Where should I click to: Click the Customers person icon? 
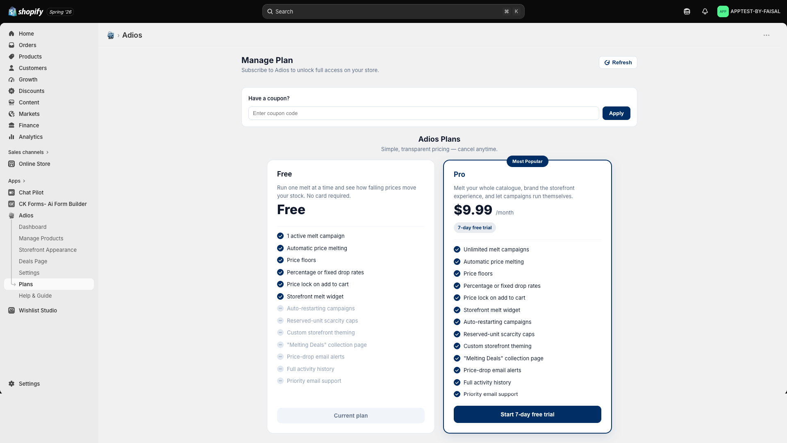point(11,68)
